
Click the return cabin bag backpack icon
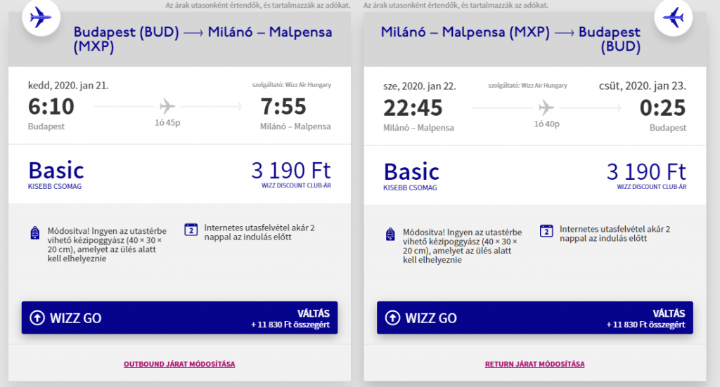pos(390,235)
